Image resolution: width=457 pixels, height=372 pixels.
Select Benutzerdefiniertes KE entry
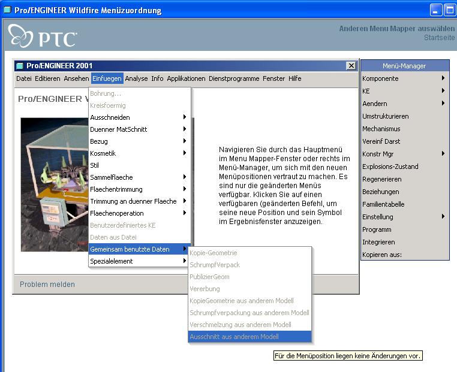[x=140, y=225]
